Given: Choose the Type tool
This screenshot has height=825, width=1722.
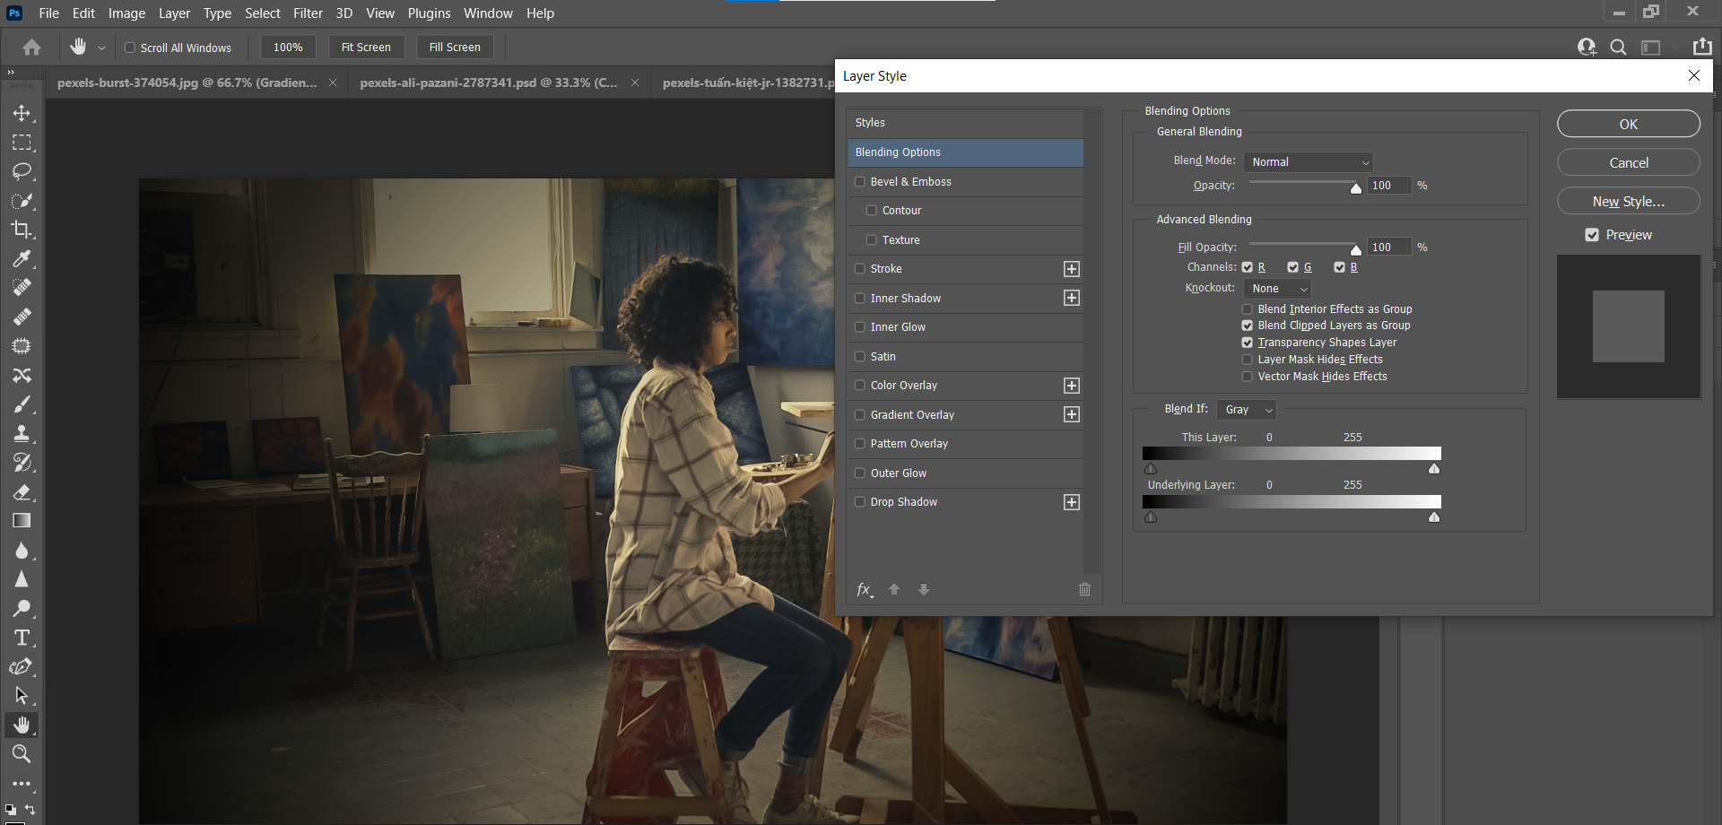Looking at the screenshot, I should pos(22,638).
